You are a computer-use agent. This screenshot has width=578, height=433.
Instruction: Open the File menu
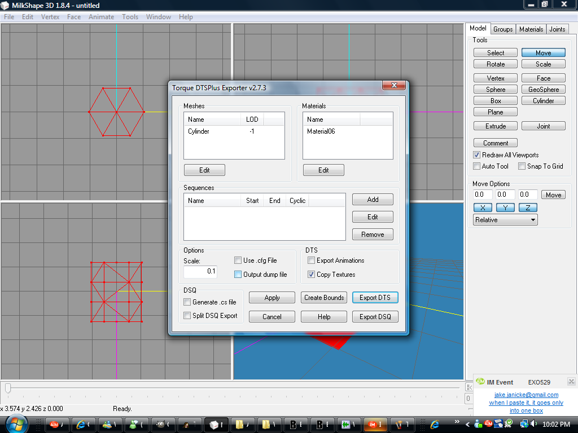pos(9,16)
